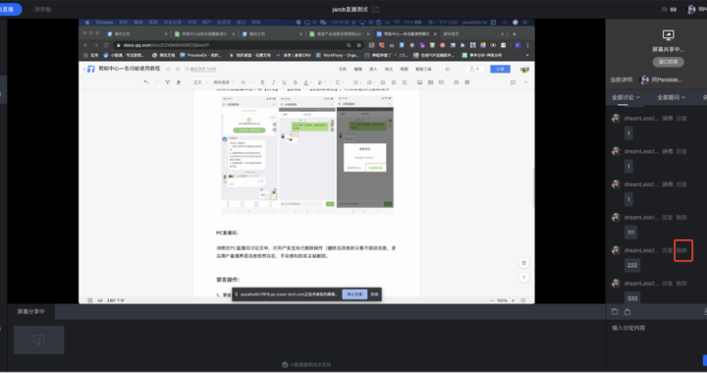Click 隐藏 in the sharing notification bar

pos(374,294)
